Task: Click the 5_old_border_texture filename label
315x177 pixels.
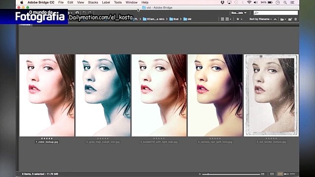Action: click(271, 142)
